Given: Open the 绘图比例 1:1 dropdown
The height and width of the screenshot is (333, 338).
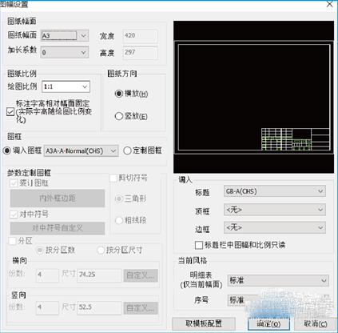Looking at the screenshot, I should point(66,86).
